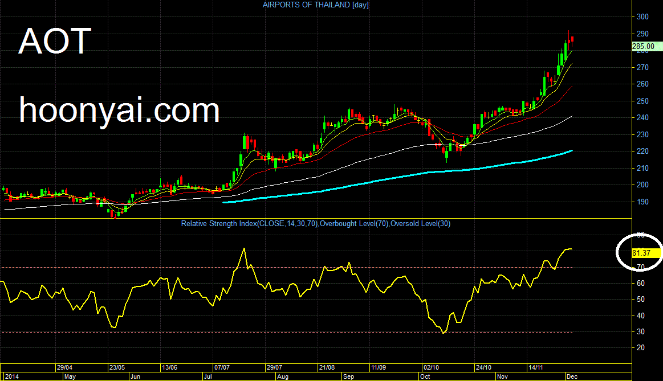Click the 21/08 date marker
Screen dimensions: 663x381
pos(327,367)
